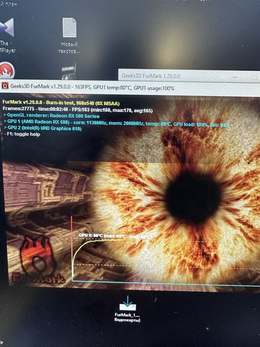260x347 pixels.
Task: Launch the red FurMark flame desktop icon
Action: [7, 70]
